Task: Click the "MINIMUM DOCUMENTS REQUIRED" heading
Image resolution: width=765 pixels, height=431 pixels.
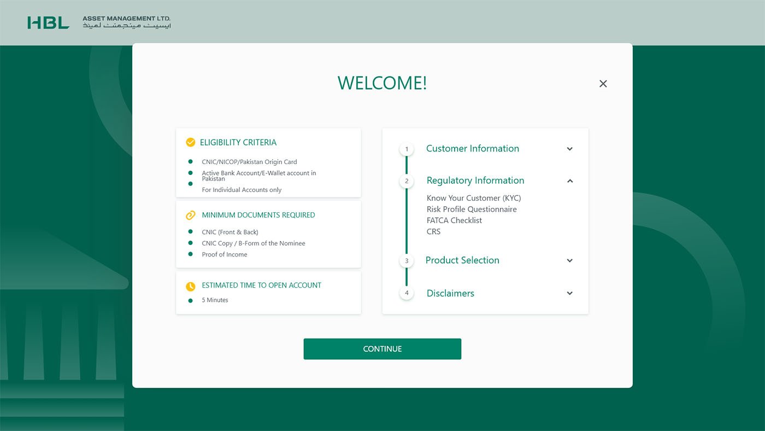Action: click(x=258, y=215)
